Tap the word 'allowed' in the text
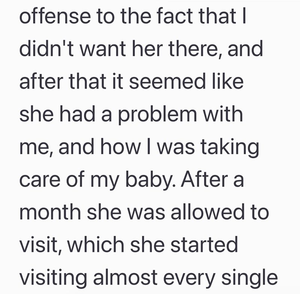 pyautogui.click(x=207, y=212)
